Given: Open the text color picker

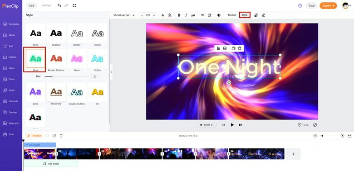Looking at the screenshot, I should pyautogui.click(x=162, y=15).
